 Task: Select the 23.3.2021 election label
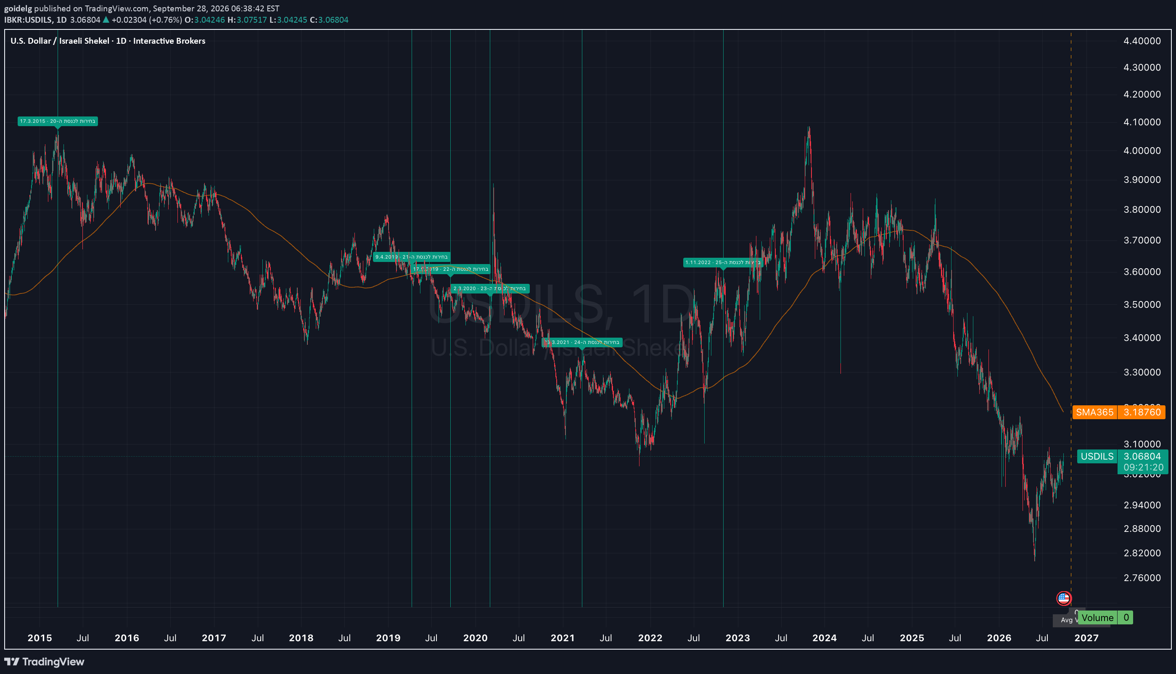(582, 343)
